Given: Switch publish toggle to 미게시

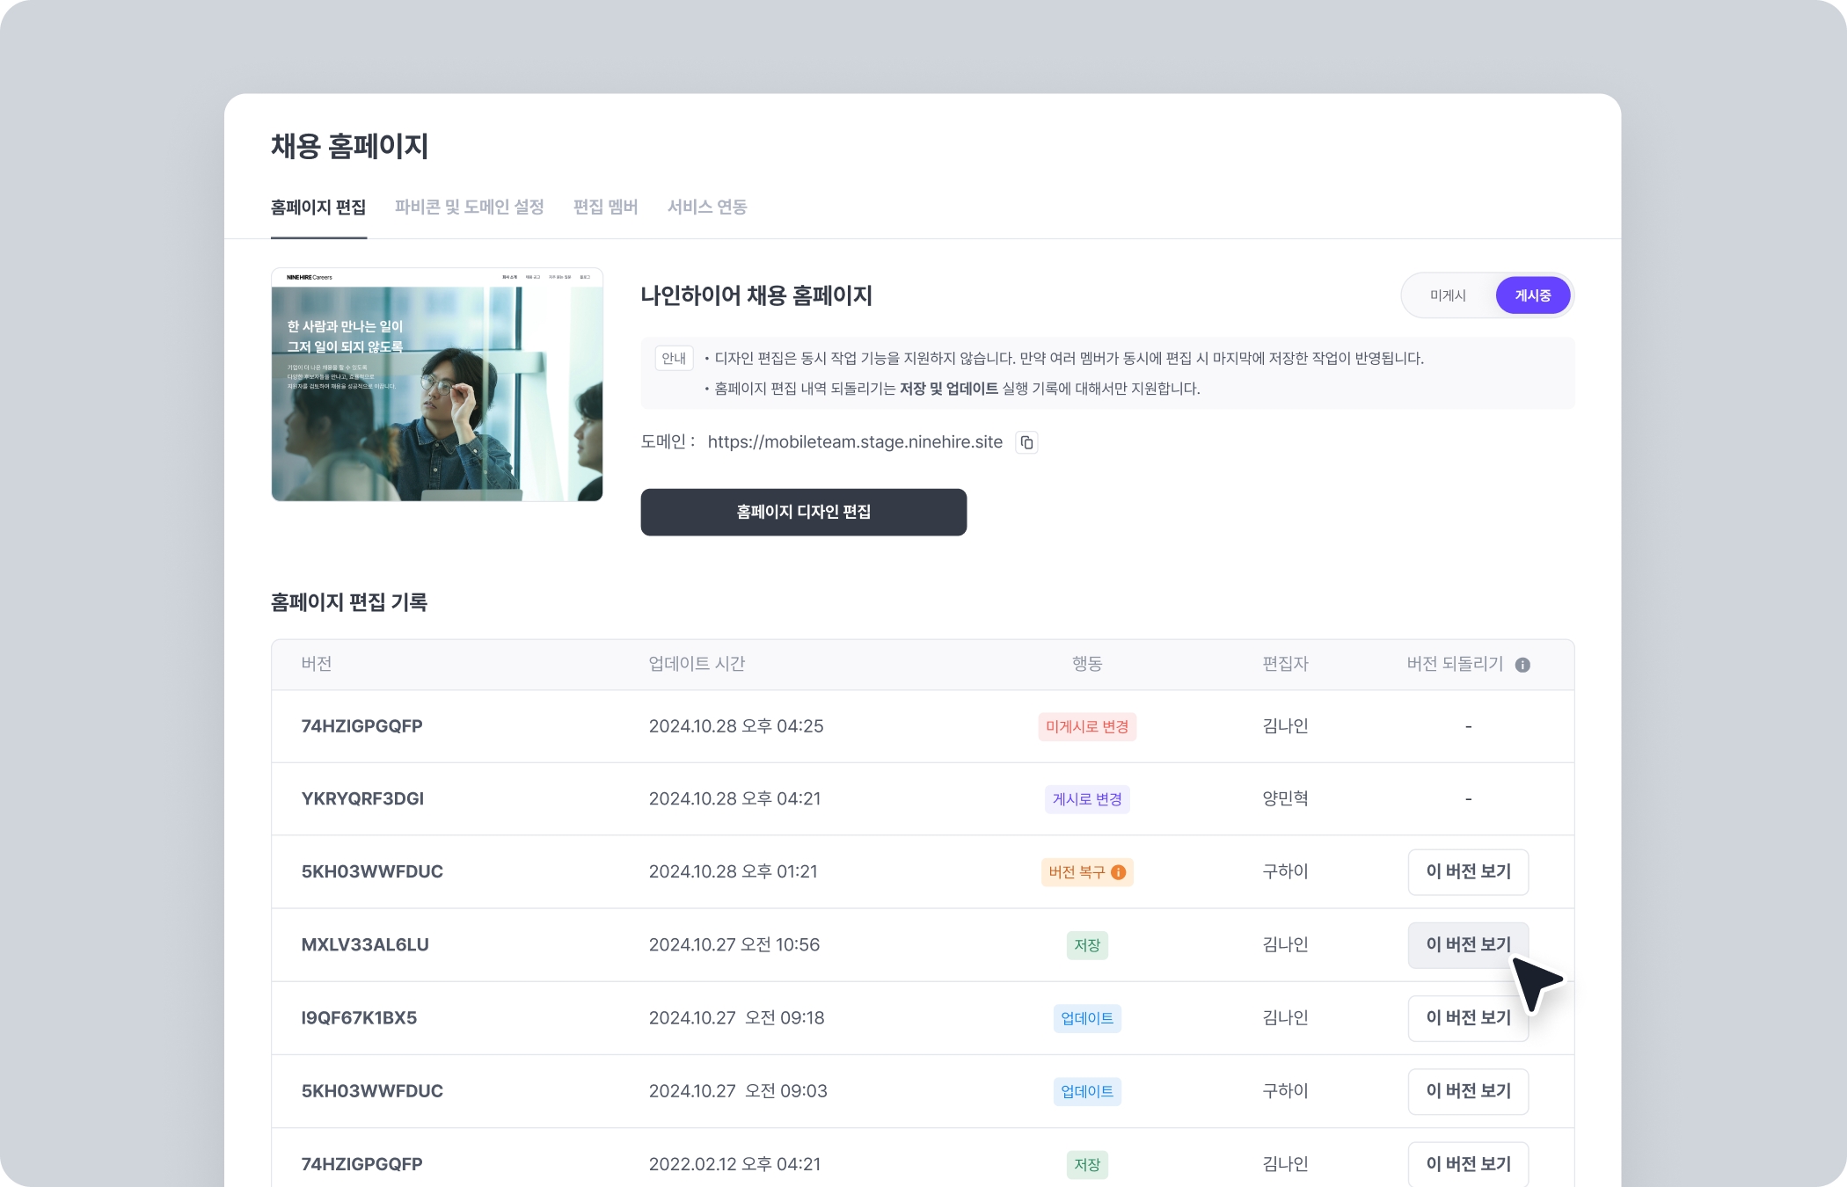Looking at the screenshot, I should point(1448,295).
